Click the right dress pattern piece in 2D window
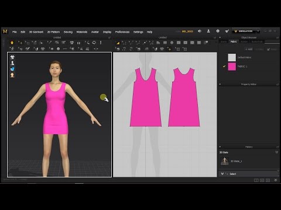 click(184, 97)
